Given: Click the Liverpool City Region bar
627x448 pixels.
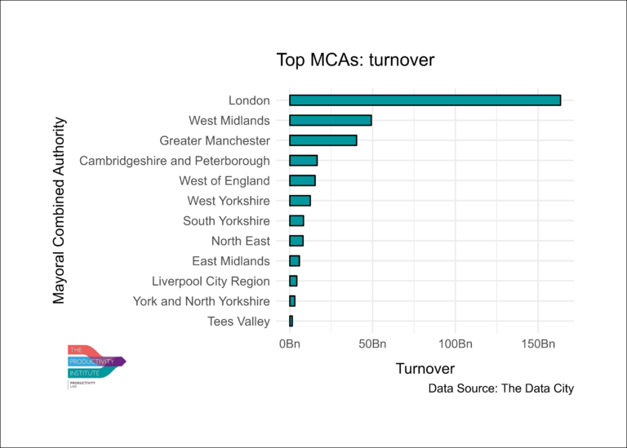Looking at the screenshot, I should pyautogui.click(x=293, y=281).
